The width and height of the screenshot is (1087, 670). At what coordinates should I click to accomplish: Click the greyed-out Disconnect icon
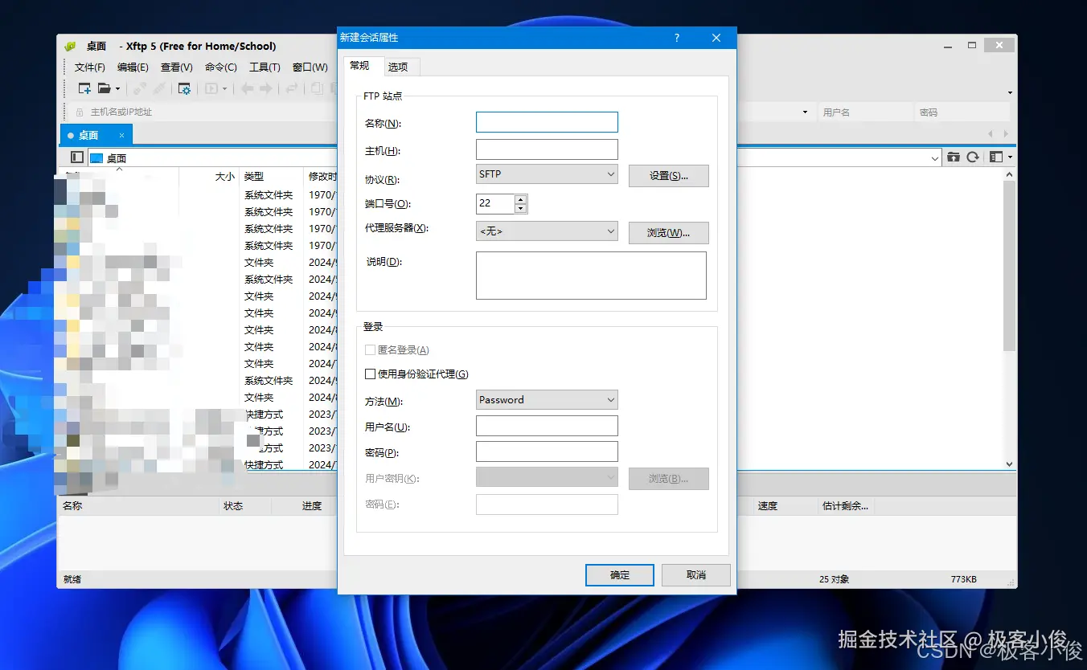159,88
